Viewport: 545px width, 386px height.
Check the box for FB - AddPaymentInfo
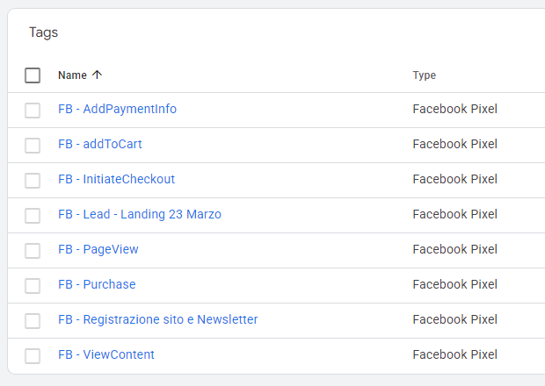(x=33, y=111)
